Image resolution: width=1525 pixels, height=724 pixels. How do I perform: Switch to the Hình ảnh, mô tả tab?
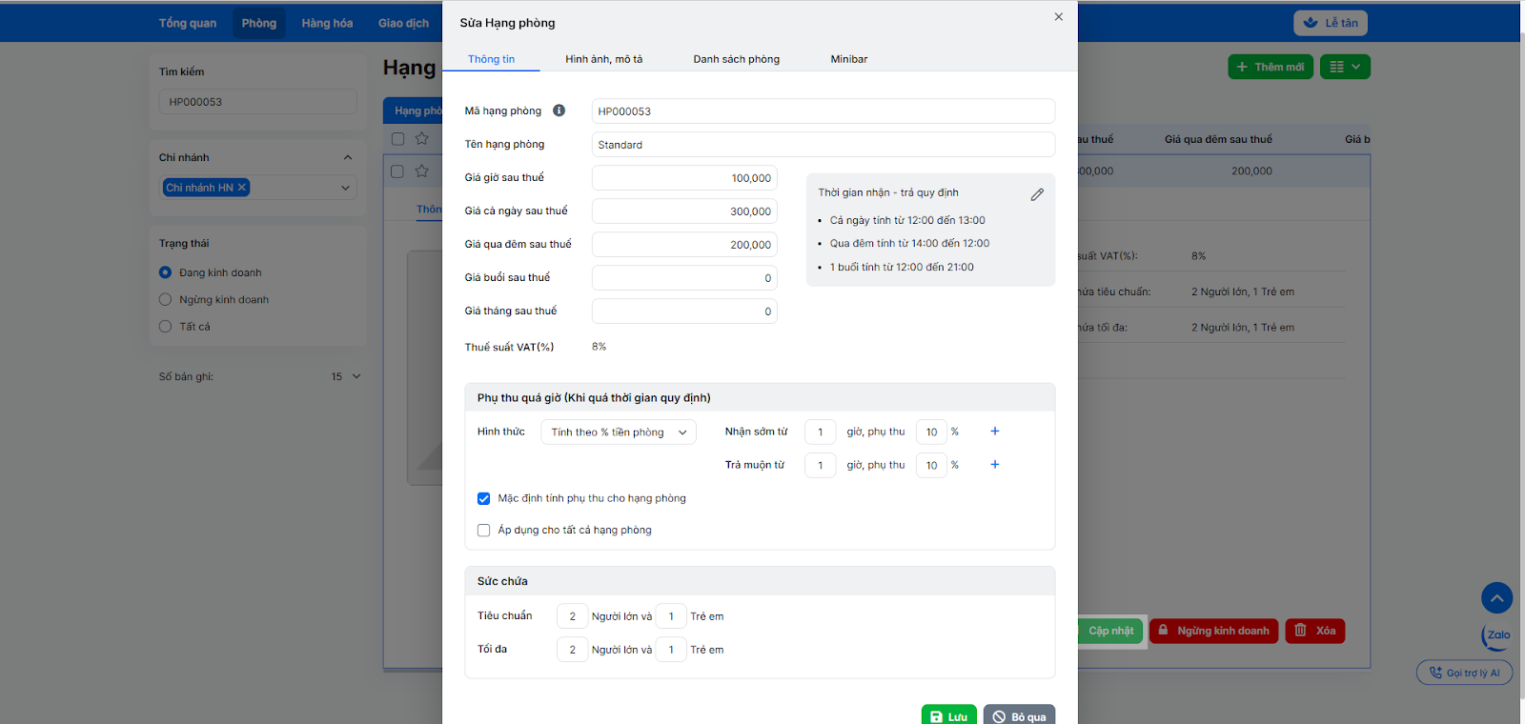pyautogui.click(x=603, y=59)
